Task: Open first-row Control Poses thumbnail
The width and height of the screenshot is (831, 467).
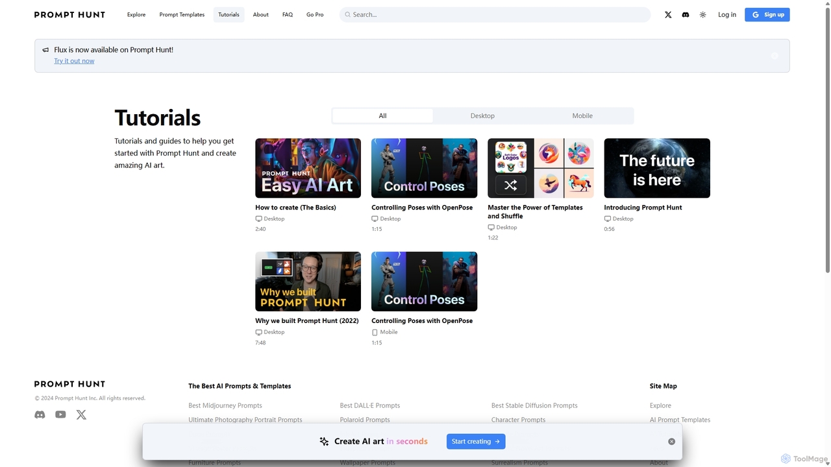Action: pyautogui.click(x=424, y=168)
